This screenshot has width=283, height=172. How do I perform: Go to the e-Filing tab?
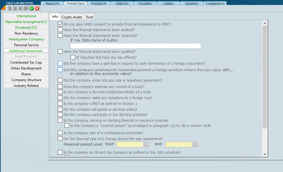[168, 3]
